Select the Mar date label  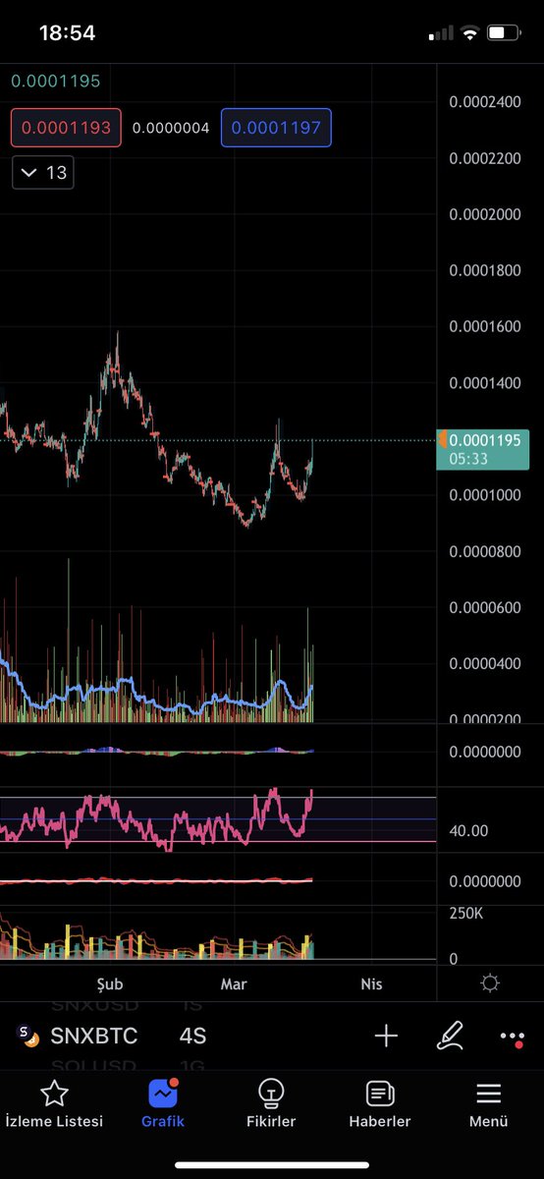pyautogui.click(x=234, y=983)
